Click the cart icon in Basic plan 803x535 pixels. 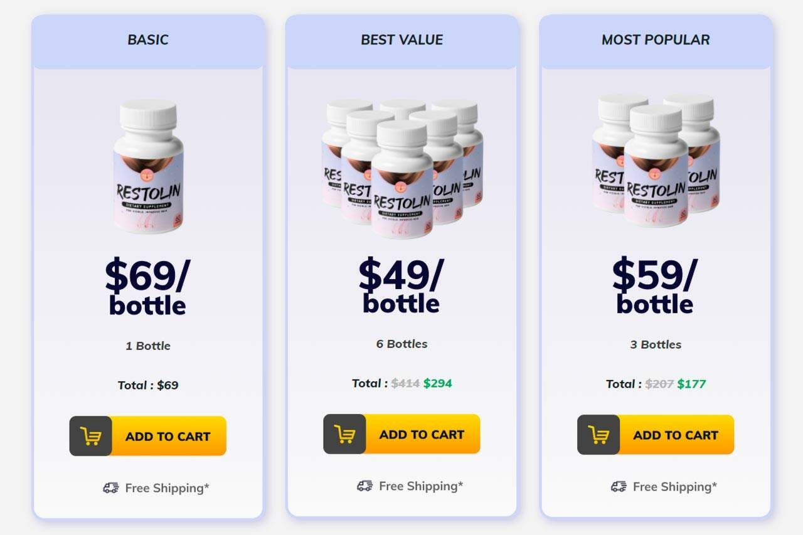(x=90, y=436)
